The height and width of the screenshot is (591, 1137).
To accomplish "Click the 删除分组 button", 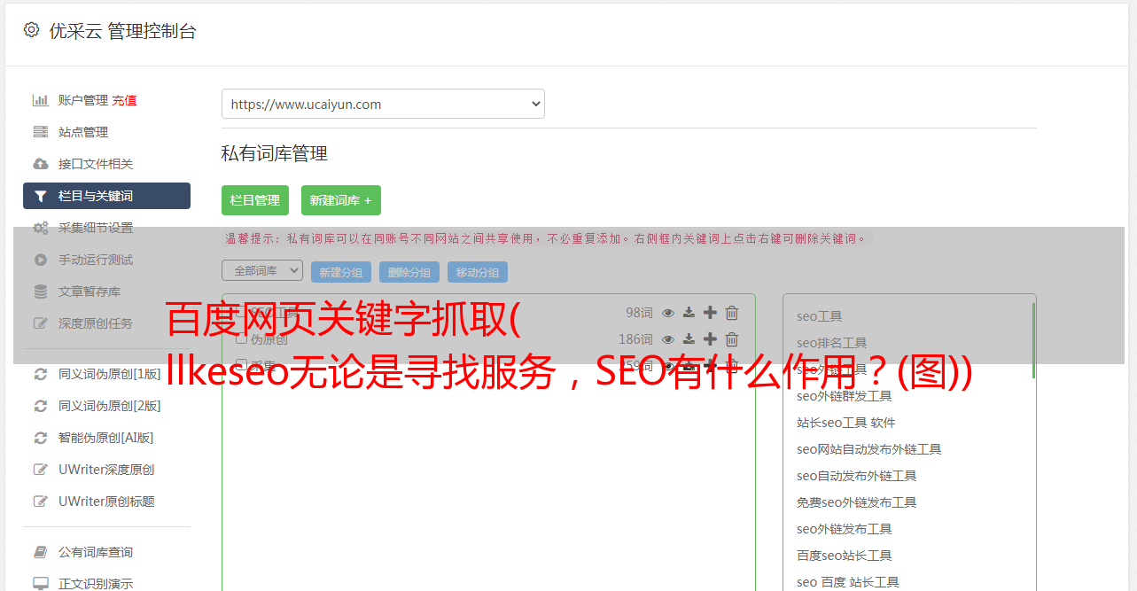I will (x=409, y=273).
